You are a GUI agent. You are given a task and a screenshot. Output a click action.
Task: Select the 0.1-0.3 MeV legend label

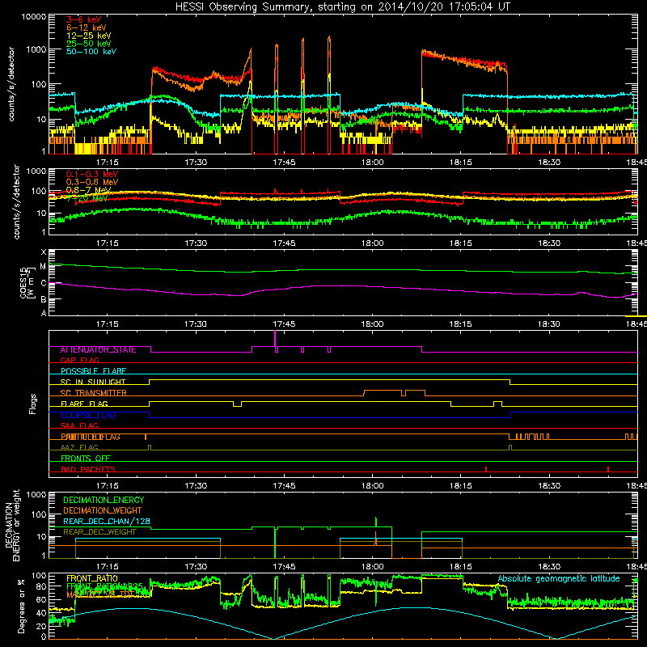92,174
